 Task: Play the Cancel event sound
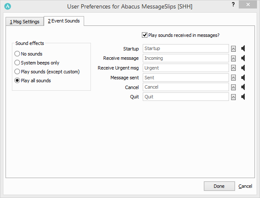[x=243, y=87]
